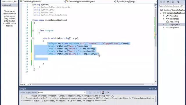The image size is (186, 105).
Task: Open the Output panel window options arrow
Action: pos(150,89)
